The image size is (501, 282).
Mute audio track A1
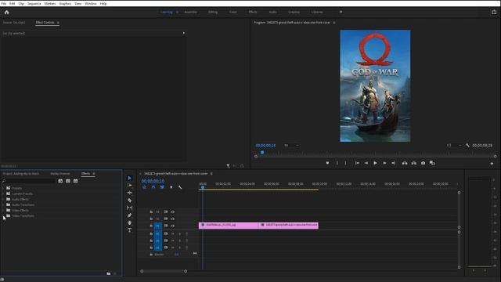pyautogui.click(x=172, y=233)
